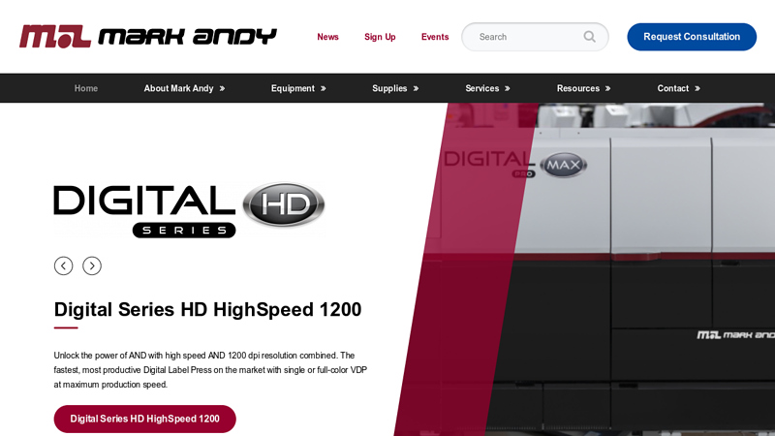
Task: Expand the Equipment menu
Action: [x=298, y=88]
